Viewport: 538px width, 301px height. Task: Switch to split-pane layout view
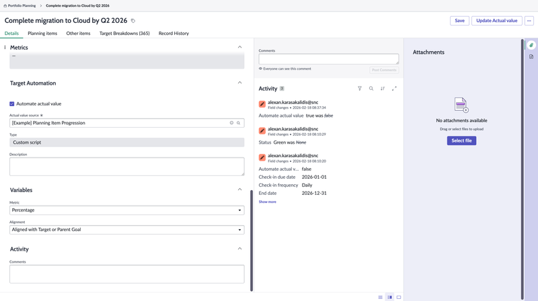coord(389,297)
